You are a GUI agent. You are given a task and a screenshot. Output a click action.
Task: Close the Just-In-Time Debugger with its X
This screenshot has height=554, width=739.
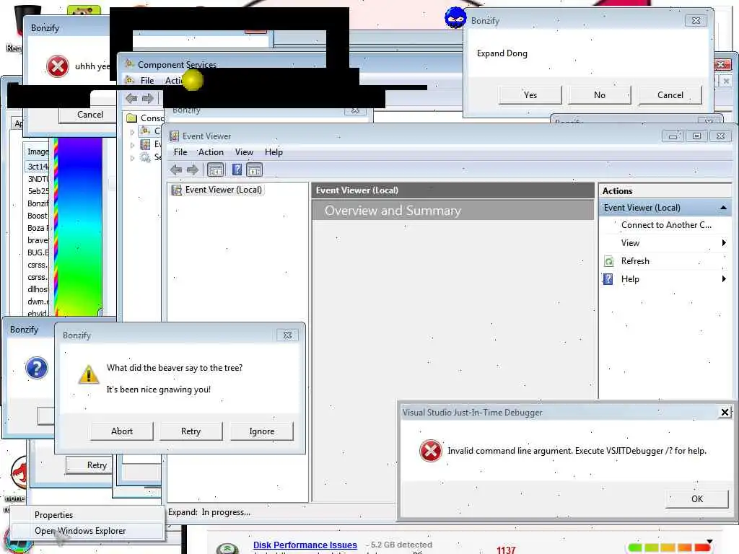tap(725, 413)
